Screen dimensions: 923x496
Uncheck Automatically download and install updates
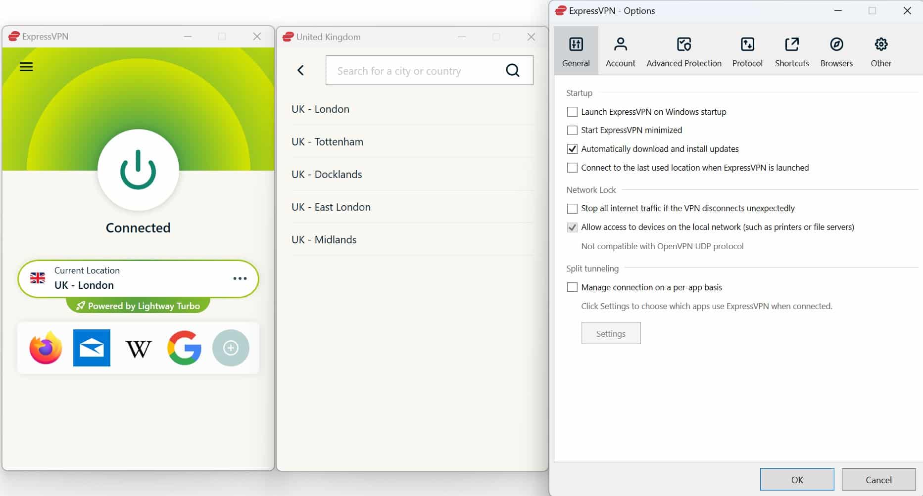click(x=572, y=149)
